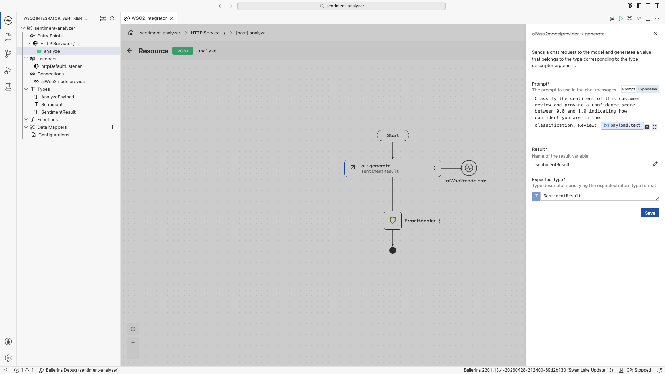
Task: Zoom out on the diagram
Action: [133, 354]
